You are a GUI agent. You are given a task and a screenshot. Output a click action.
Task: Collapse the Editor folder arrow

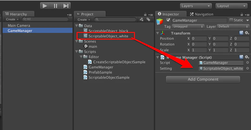(81, 57)
